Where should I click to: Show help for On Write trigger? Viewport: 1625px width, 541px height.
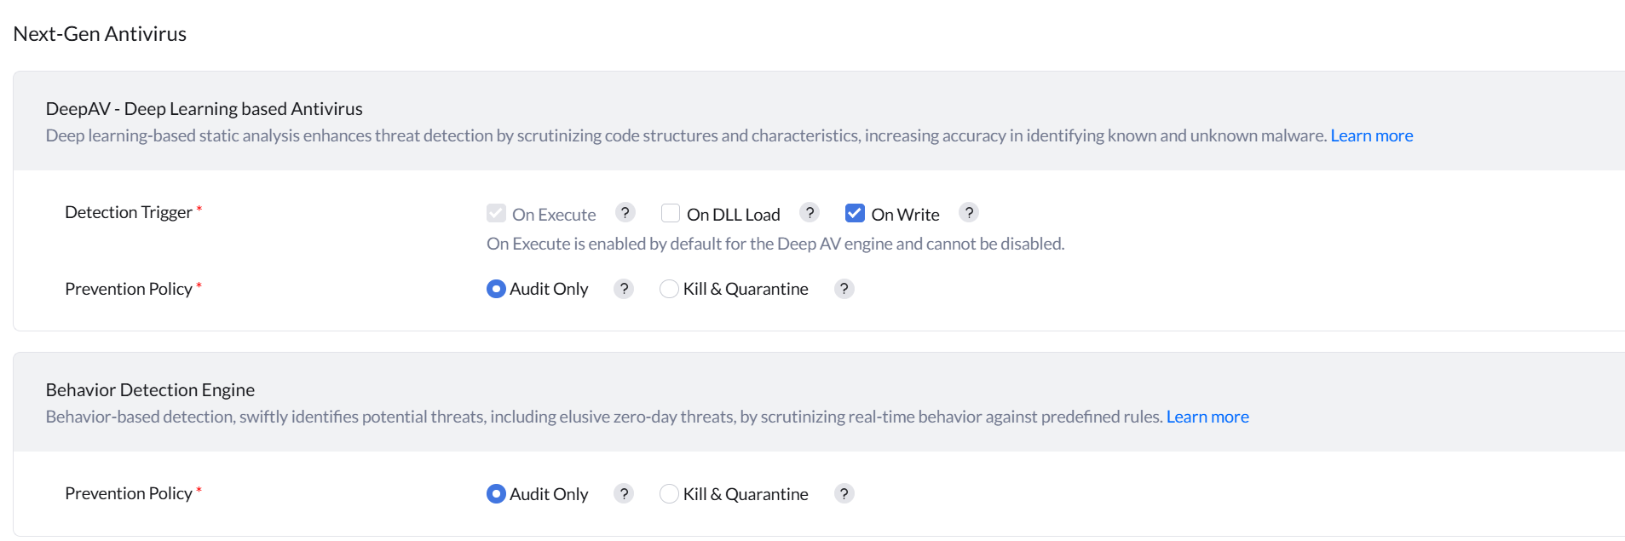coord(969,213)
